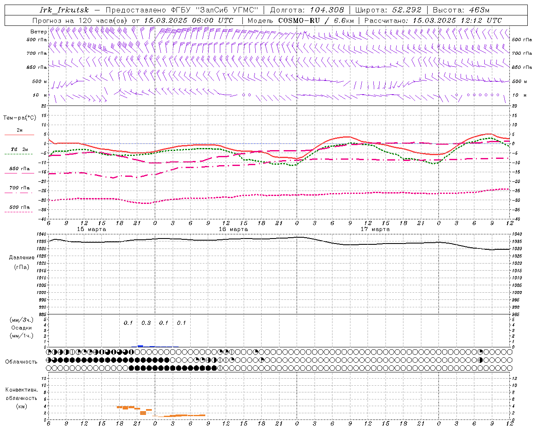Click the 700 гПа temperature legend entry

pos(19,188)
